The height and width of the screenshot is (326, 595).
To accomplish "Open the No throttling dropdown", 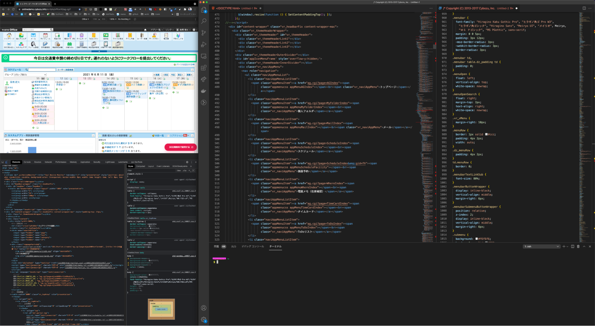I will point(124,19).
